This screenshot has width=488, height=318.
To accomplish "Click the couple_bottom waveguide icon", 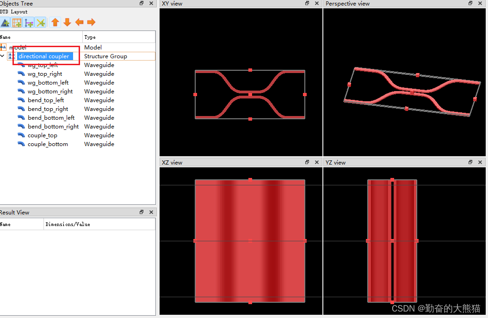I will [x=21, y=144].
